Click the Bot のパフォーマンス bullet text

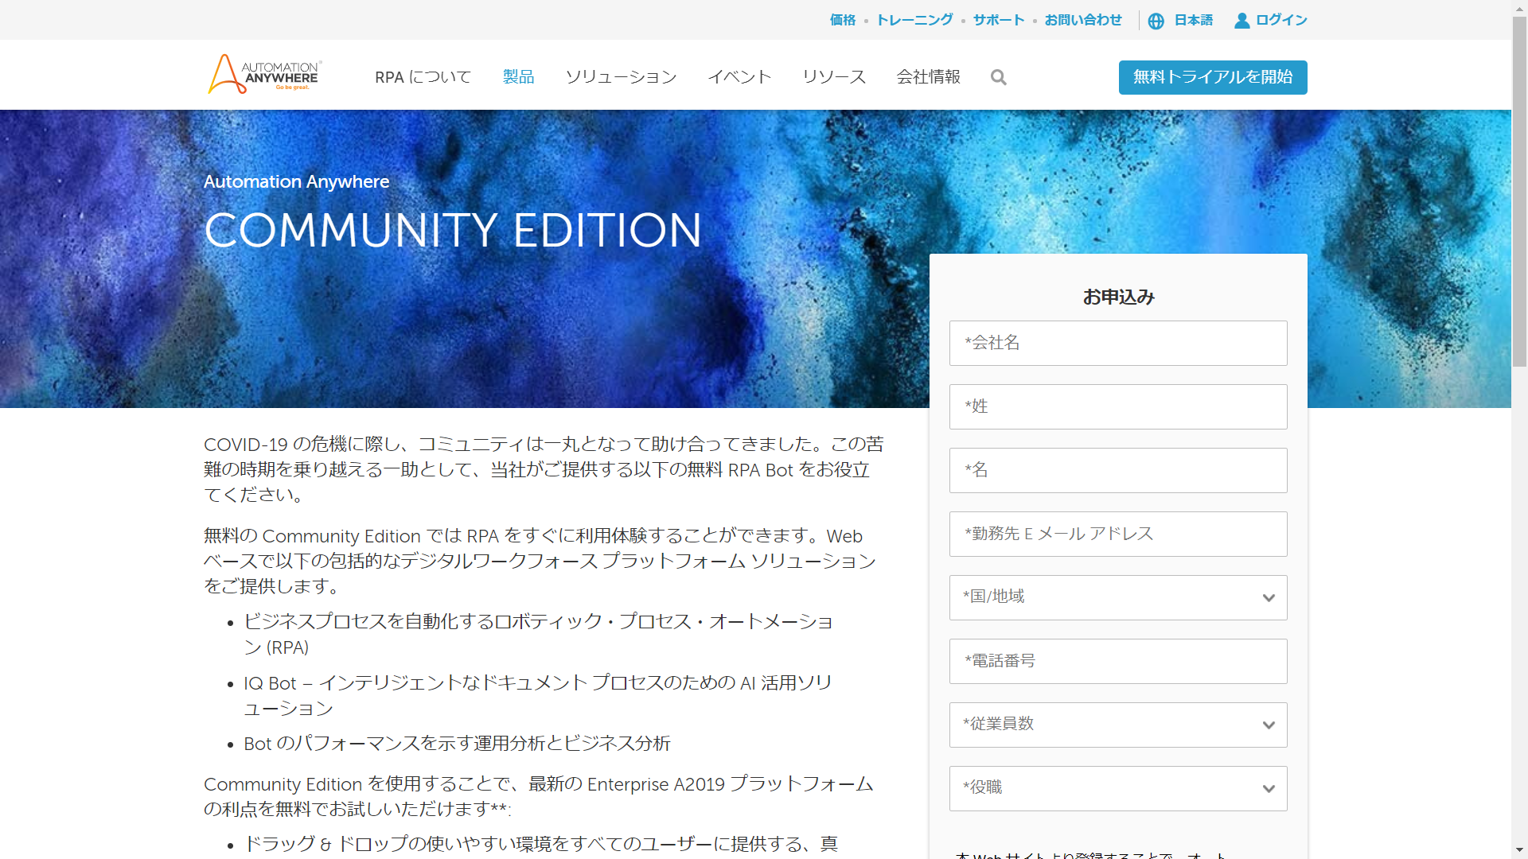457,743
